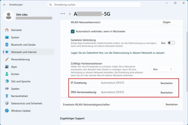The height and width of the screenshot is (125, 188).
Task: Click the Windows Update sync icon
Action: (7, 111)
